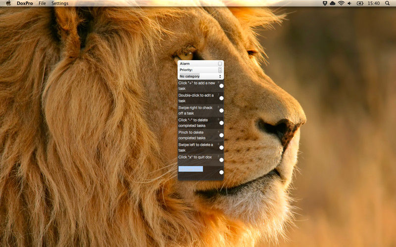
Task: Enable the Alarm checkbox
Action: [220, 64]
